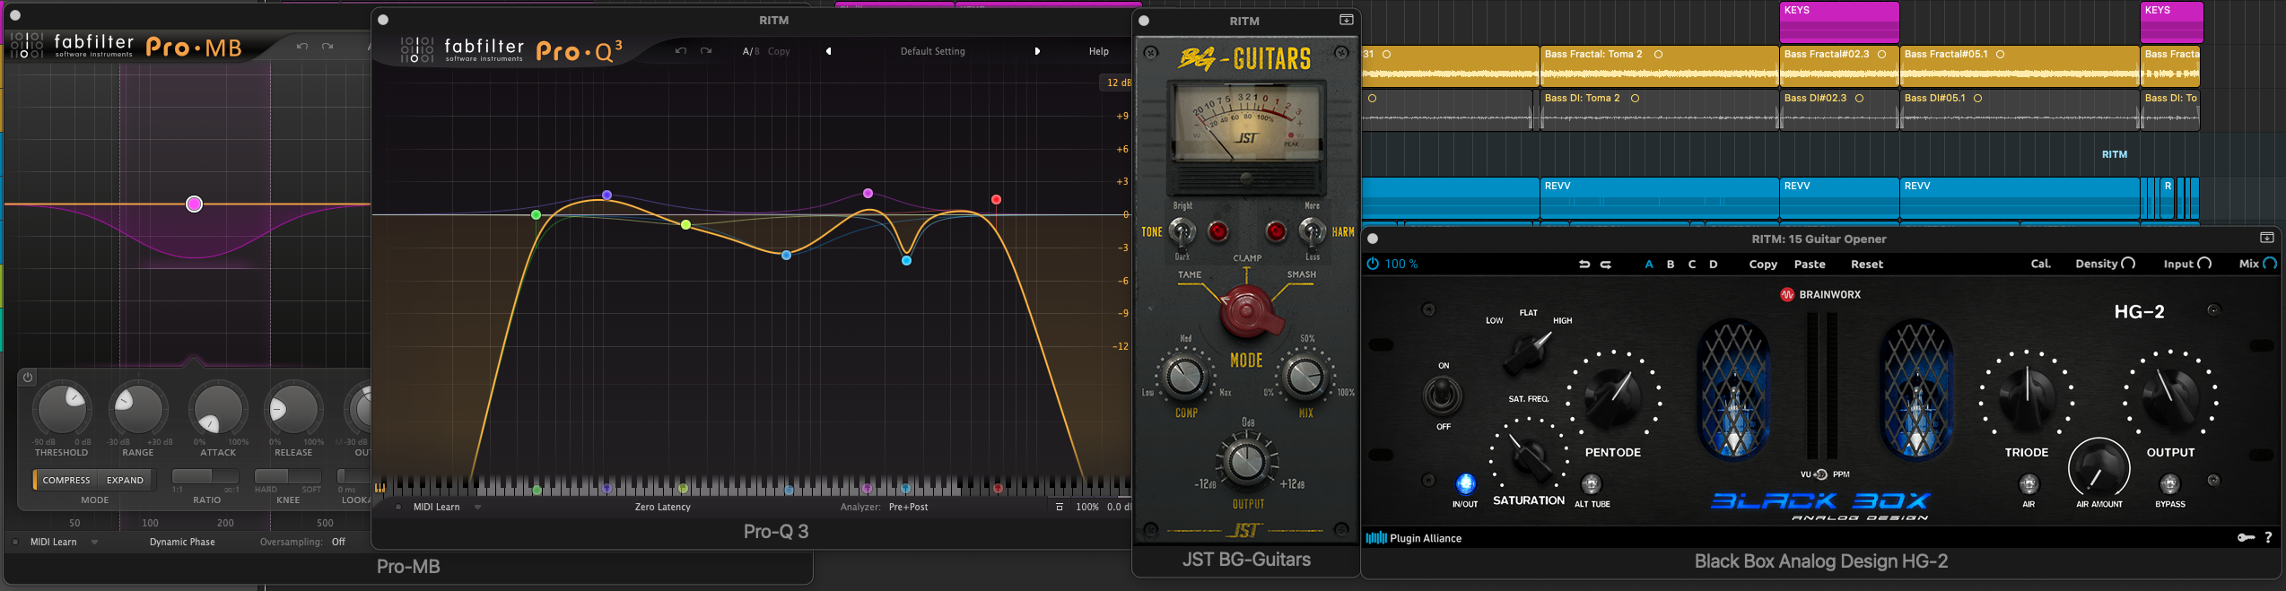Select EXPAND mode in Pro-MB
The image size is (2286, 591).
click(125, 480)
